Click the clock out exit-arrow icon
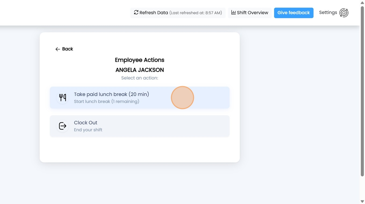The width and height of the screenshot is (365, 204). click(62, 126)
